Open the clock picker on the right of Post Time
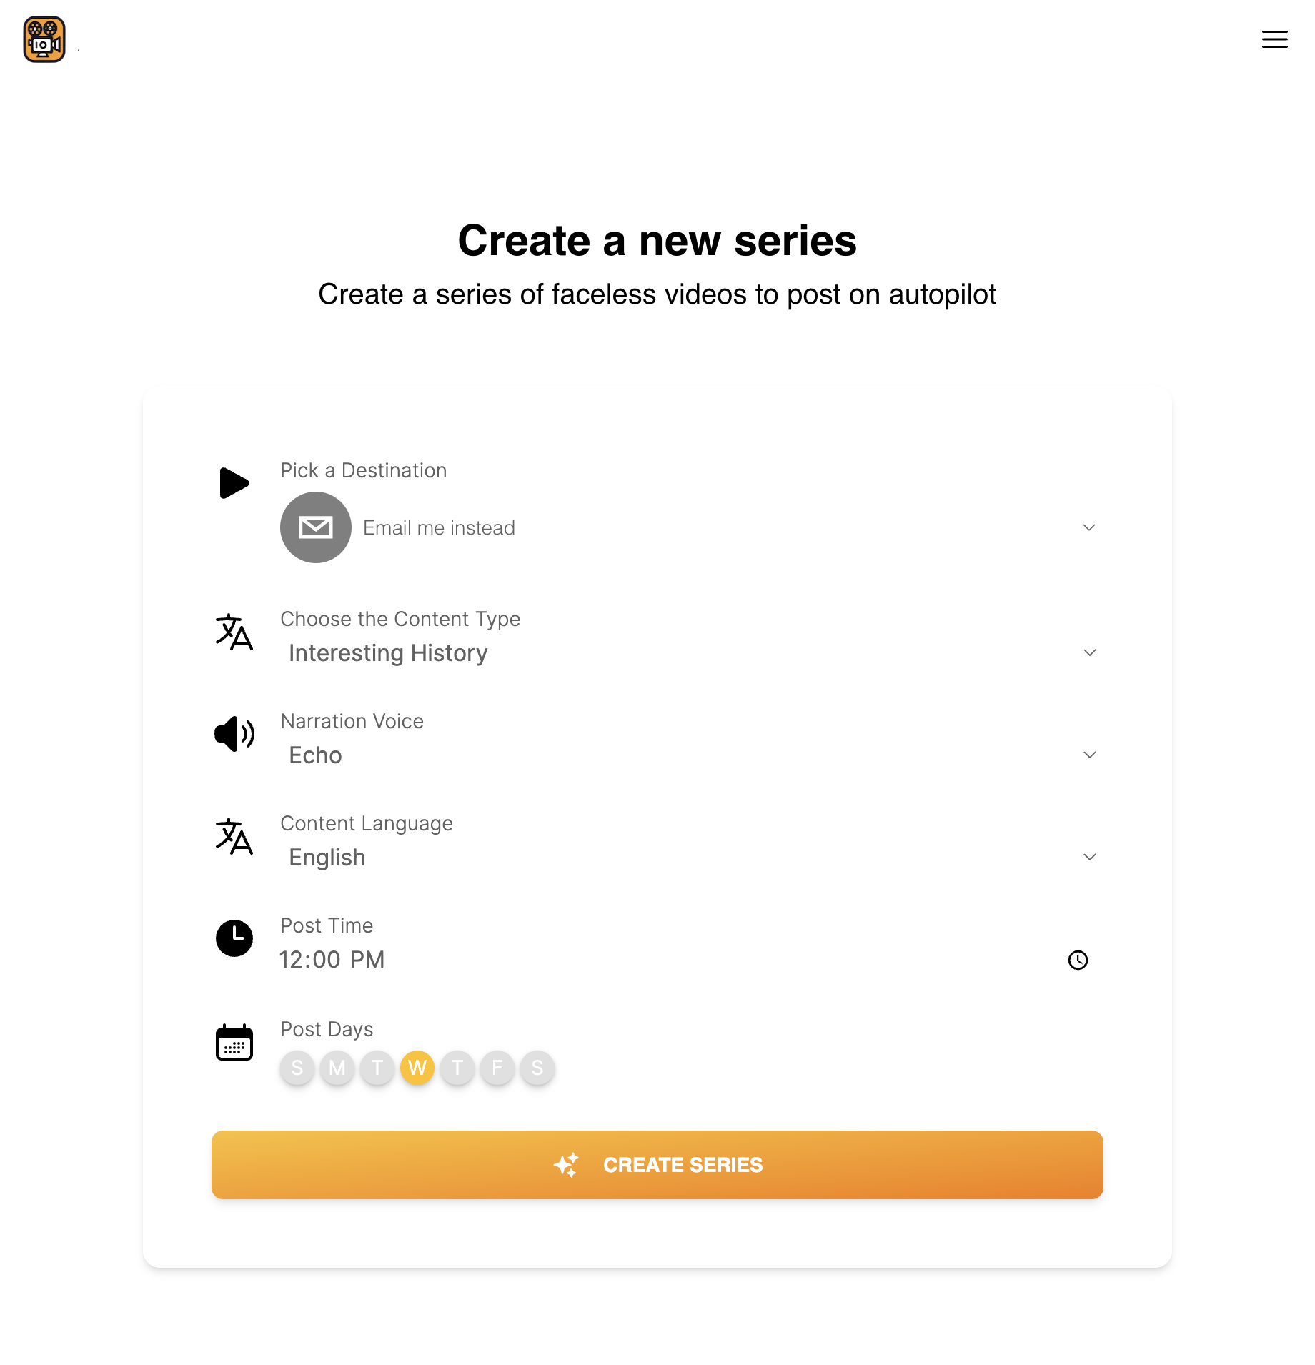1315x1365 pixels. coord(1078,961)
